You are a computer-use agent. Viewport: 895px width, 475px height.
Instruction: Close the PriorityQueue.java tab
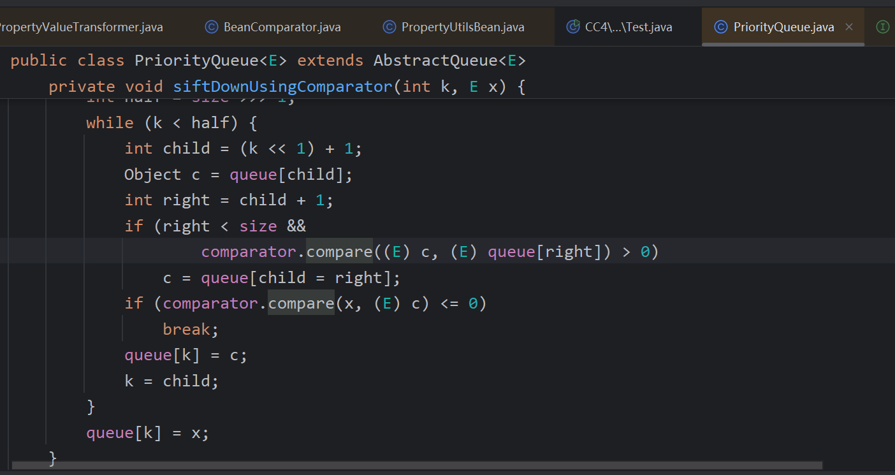click(848, 27)
